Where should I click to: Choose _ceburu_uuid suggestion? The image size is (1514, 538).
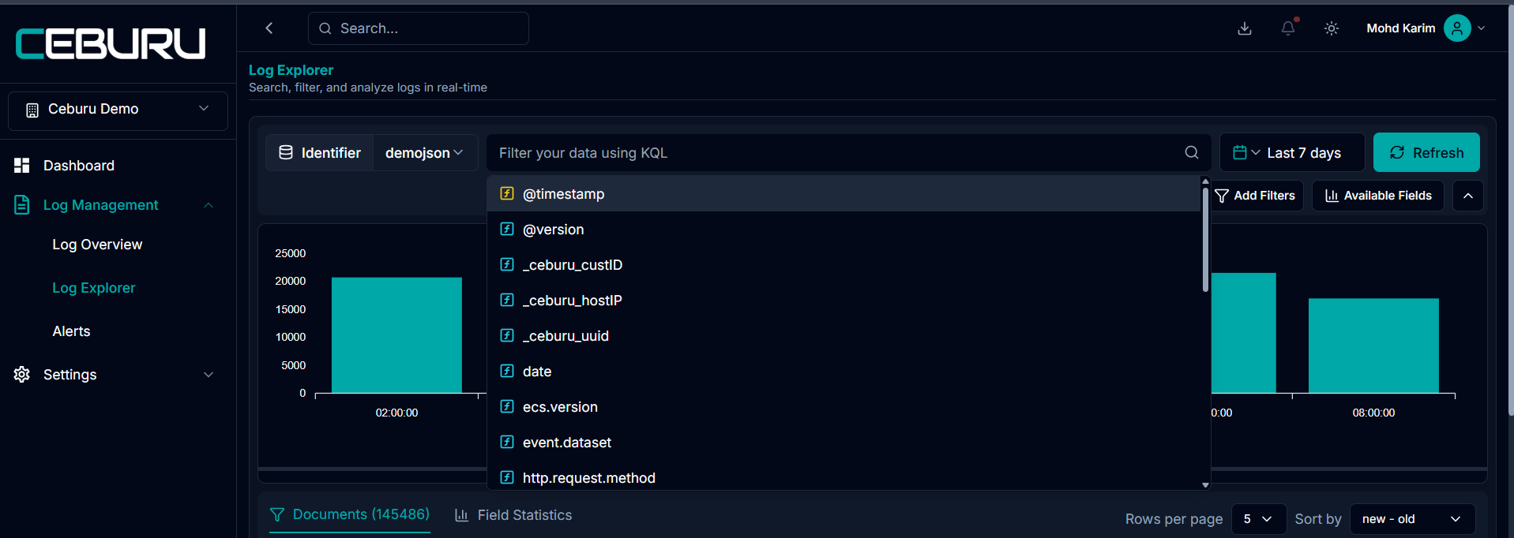point(844,336)
